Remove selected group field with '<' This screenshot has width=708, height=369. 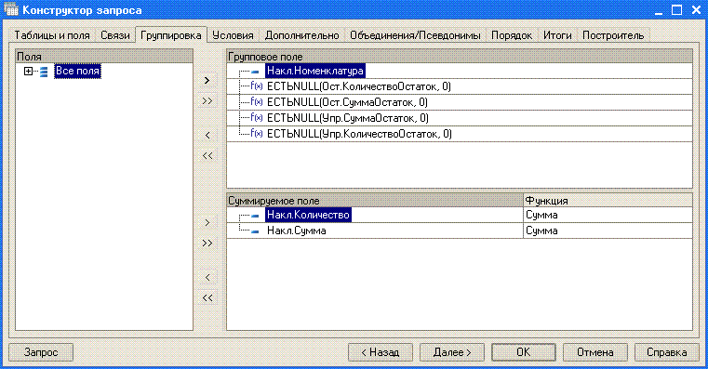[207, 135]
